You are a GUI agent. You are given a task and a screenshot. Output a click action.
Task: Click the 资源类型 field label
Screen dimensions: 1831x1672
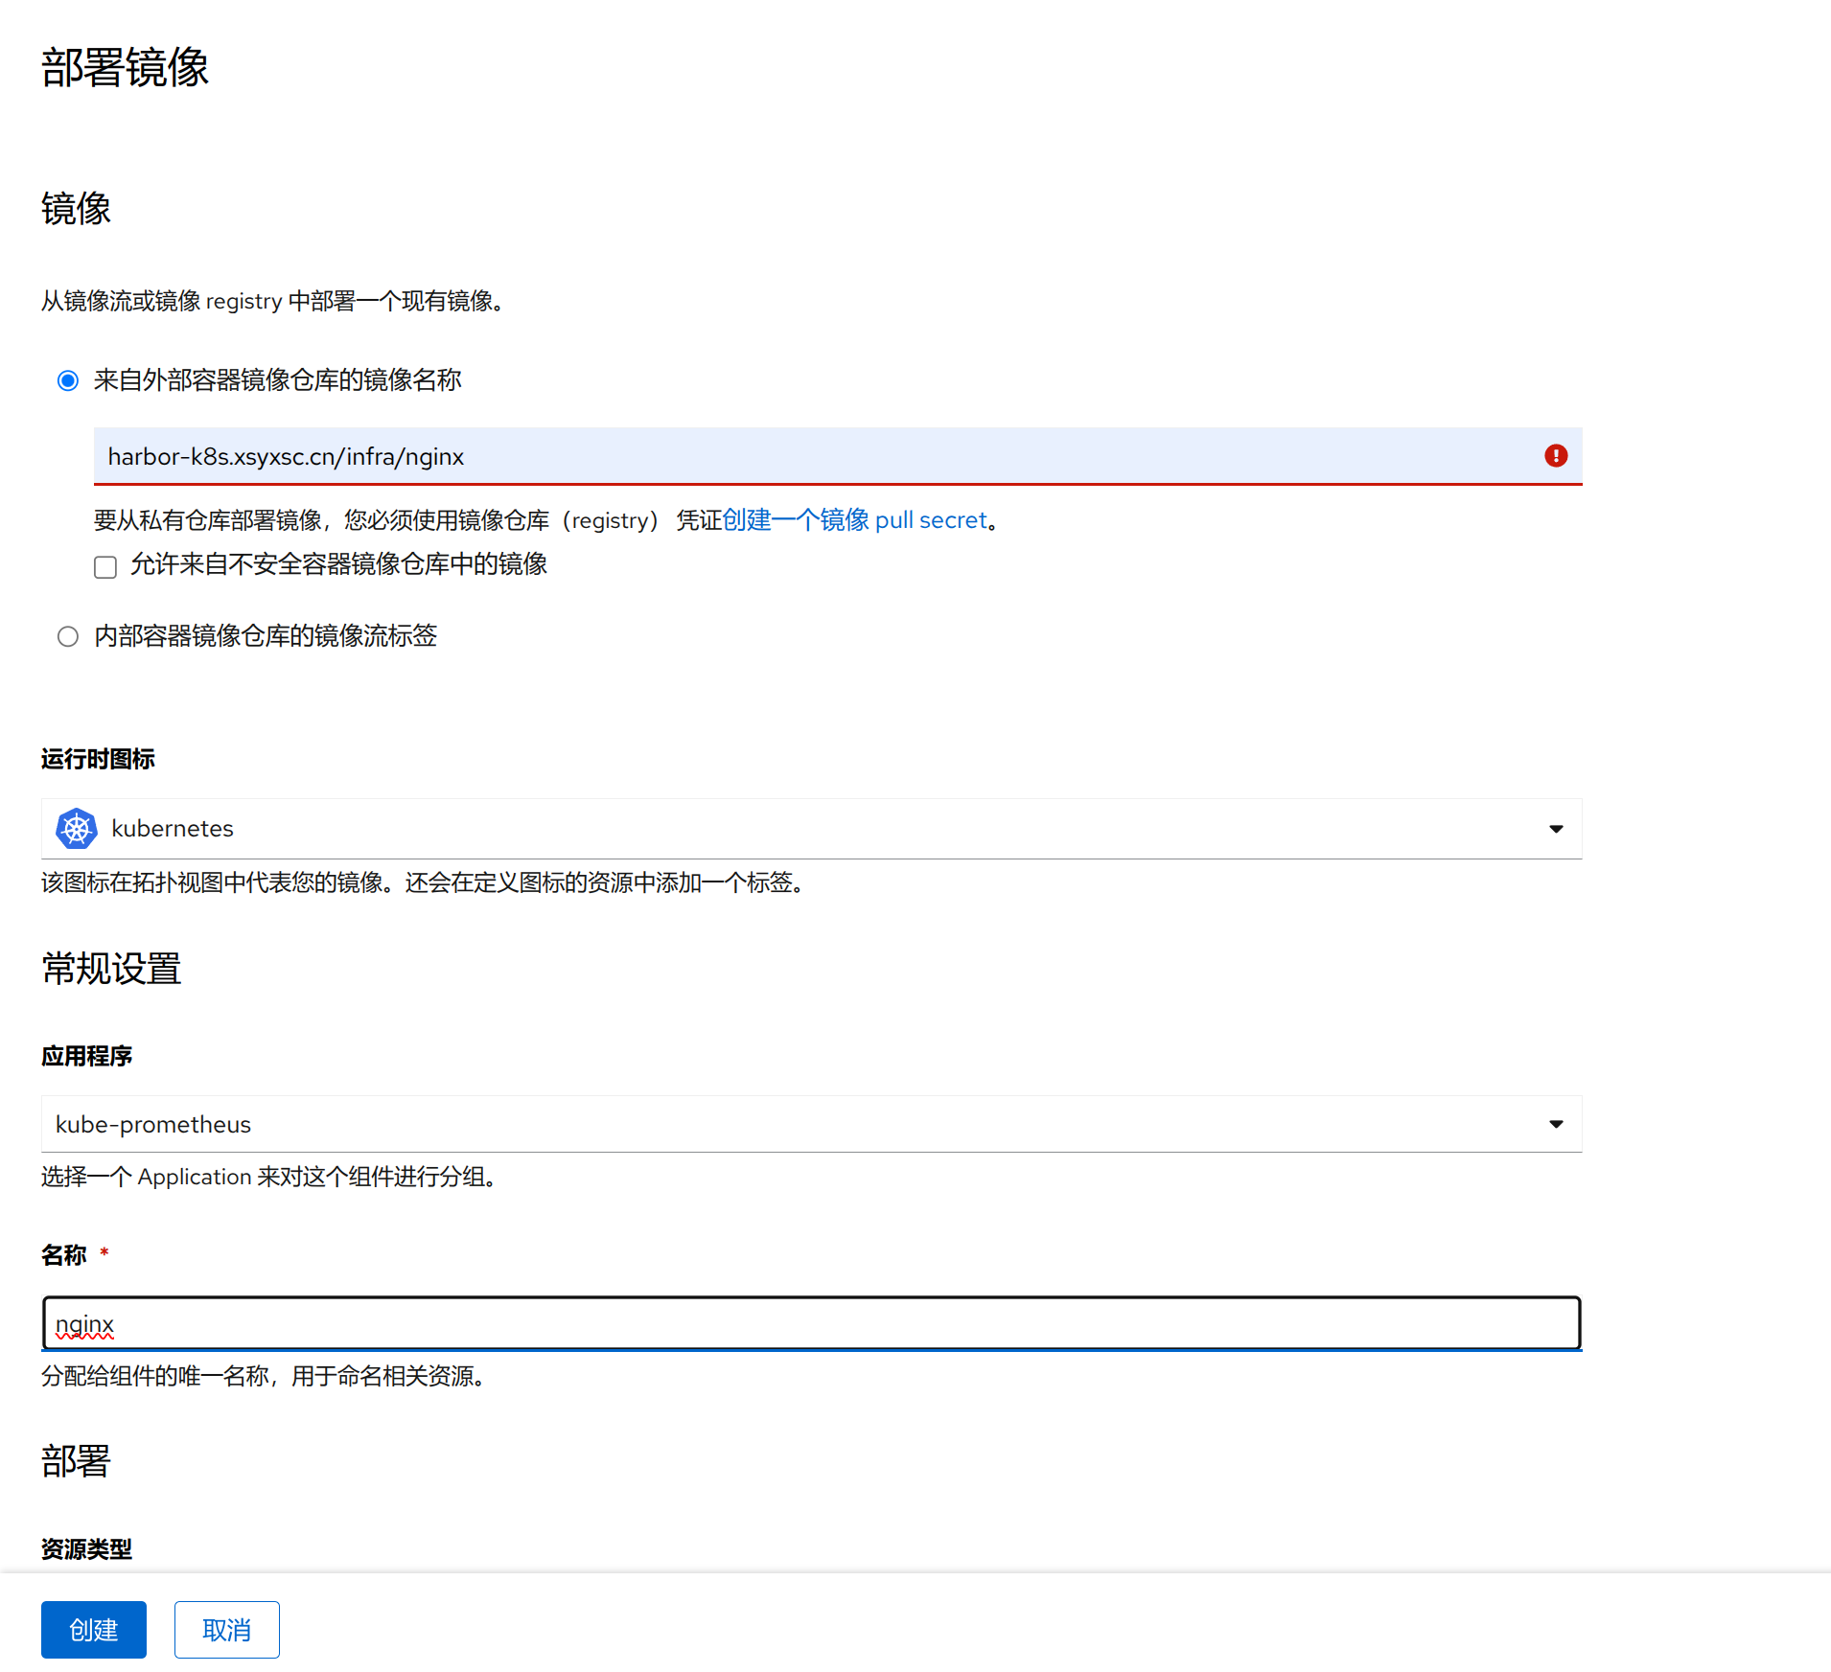coord(86,1548)
